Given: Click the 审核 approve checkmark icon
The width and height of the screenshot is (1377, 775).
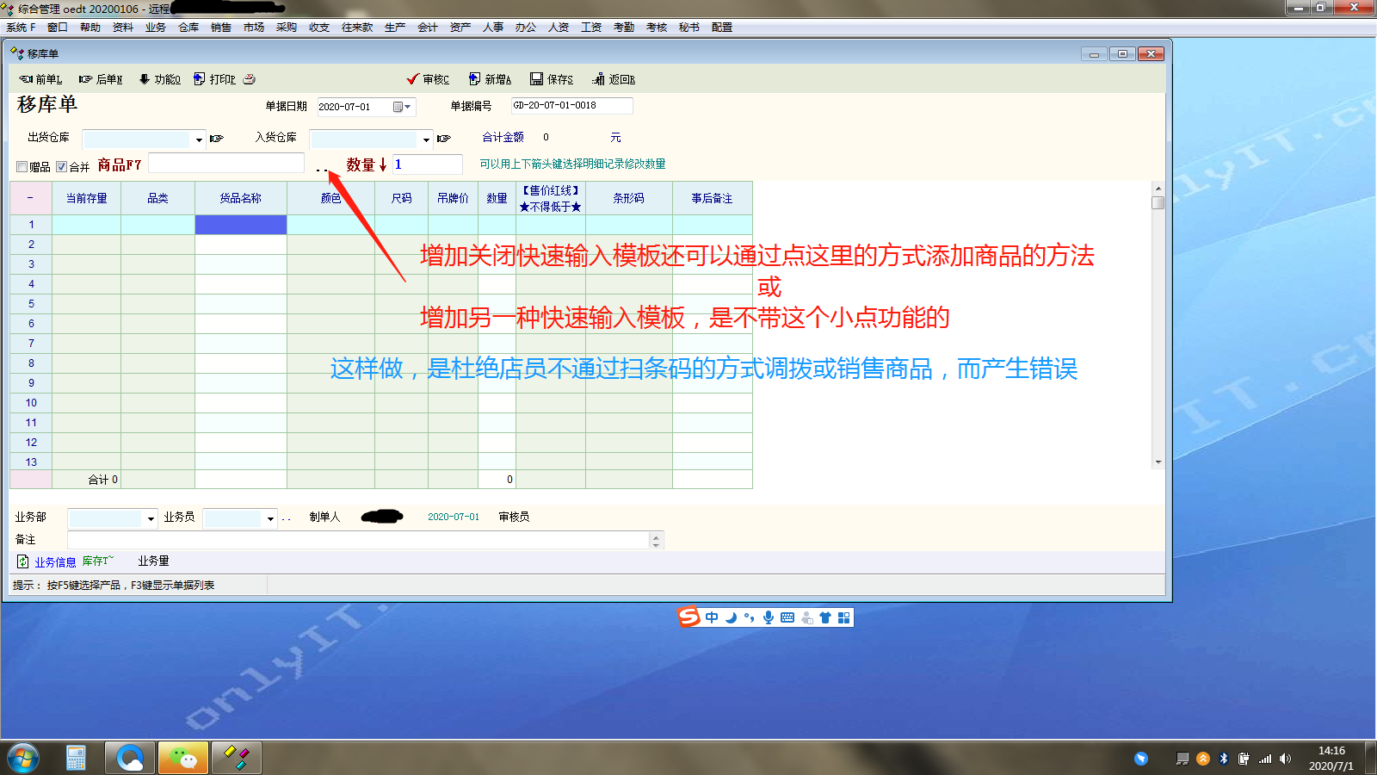Looking at the screenshot, I should point(413,79).
